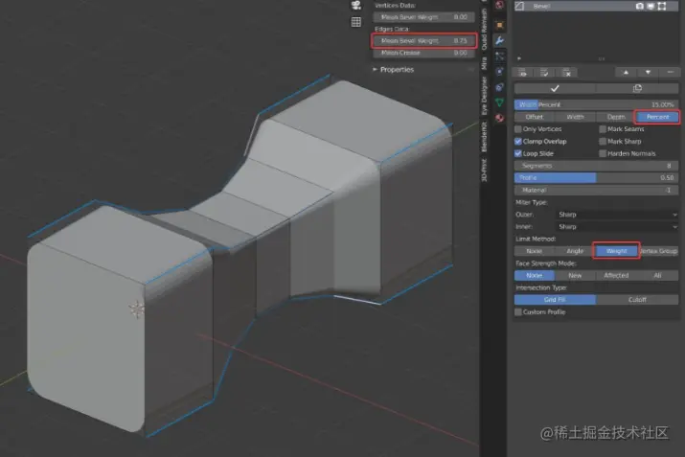This screenshot has height=457, width=685.
Task: Open the Eye Designer sidebar tab
Action: point(484,96)
